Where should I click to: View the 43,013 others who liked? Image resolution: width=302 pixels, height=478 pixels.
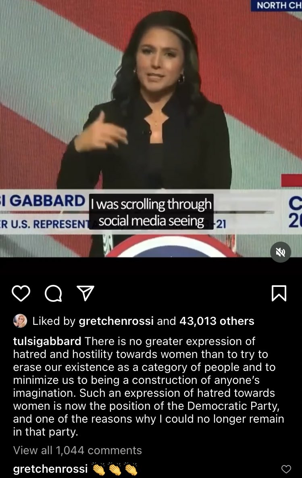point(217,321)
